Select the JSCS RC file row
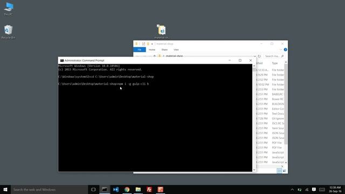 [270, 123]
